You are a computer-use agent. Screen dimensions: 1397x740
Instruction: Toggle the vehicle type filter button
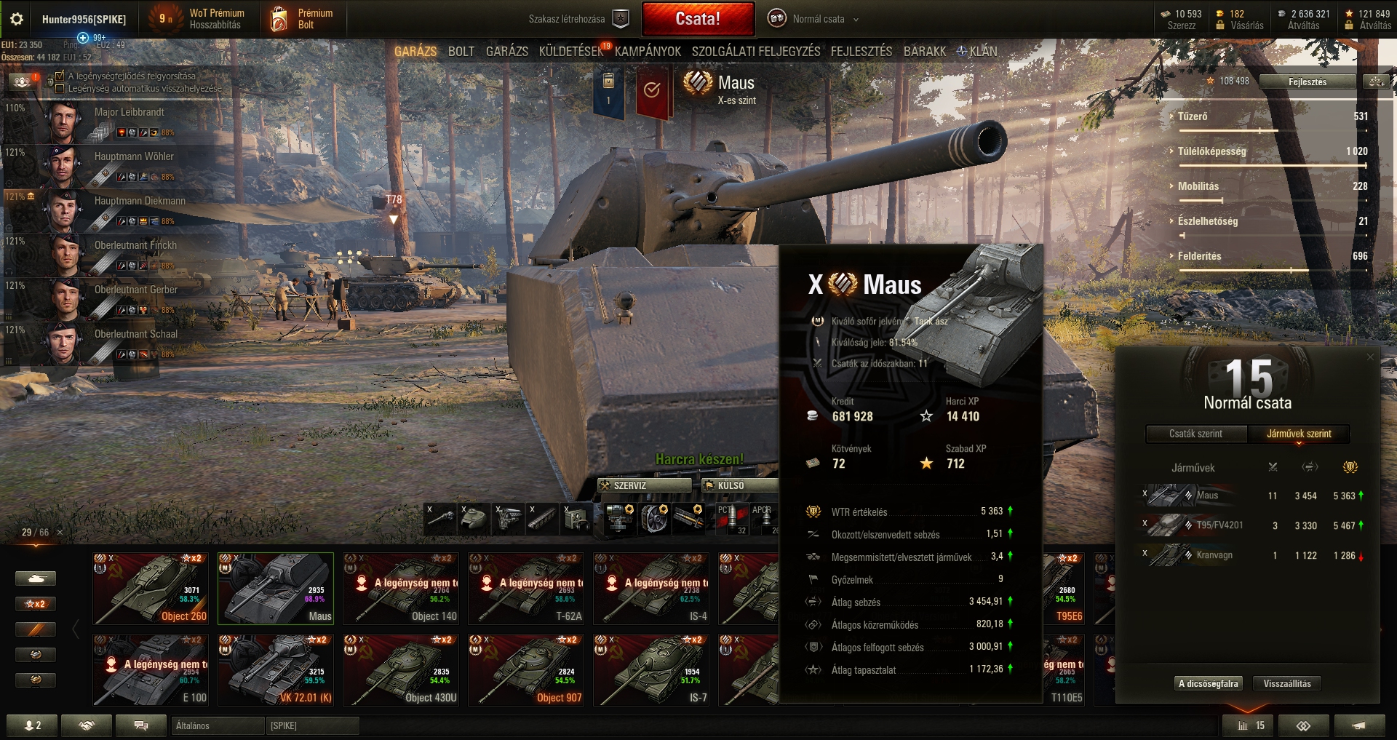(x=36, y=578)
